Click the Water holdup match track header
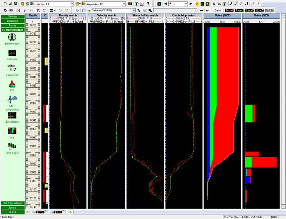 pyautogui.click(x=145, y=15)
